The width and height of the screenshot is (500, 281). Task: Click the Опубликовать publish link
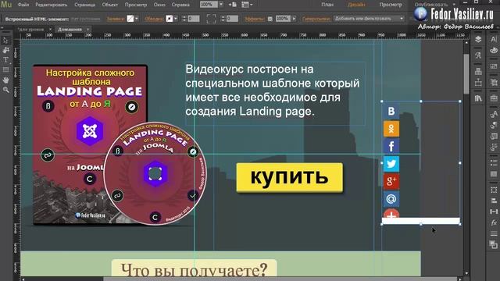point(431,5)
